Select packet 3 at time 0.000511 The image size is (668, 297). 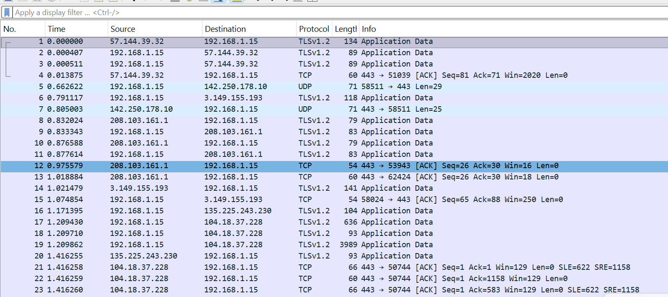[334, 64]
